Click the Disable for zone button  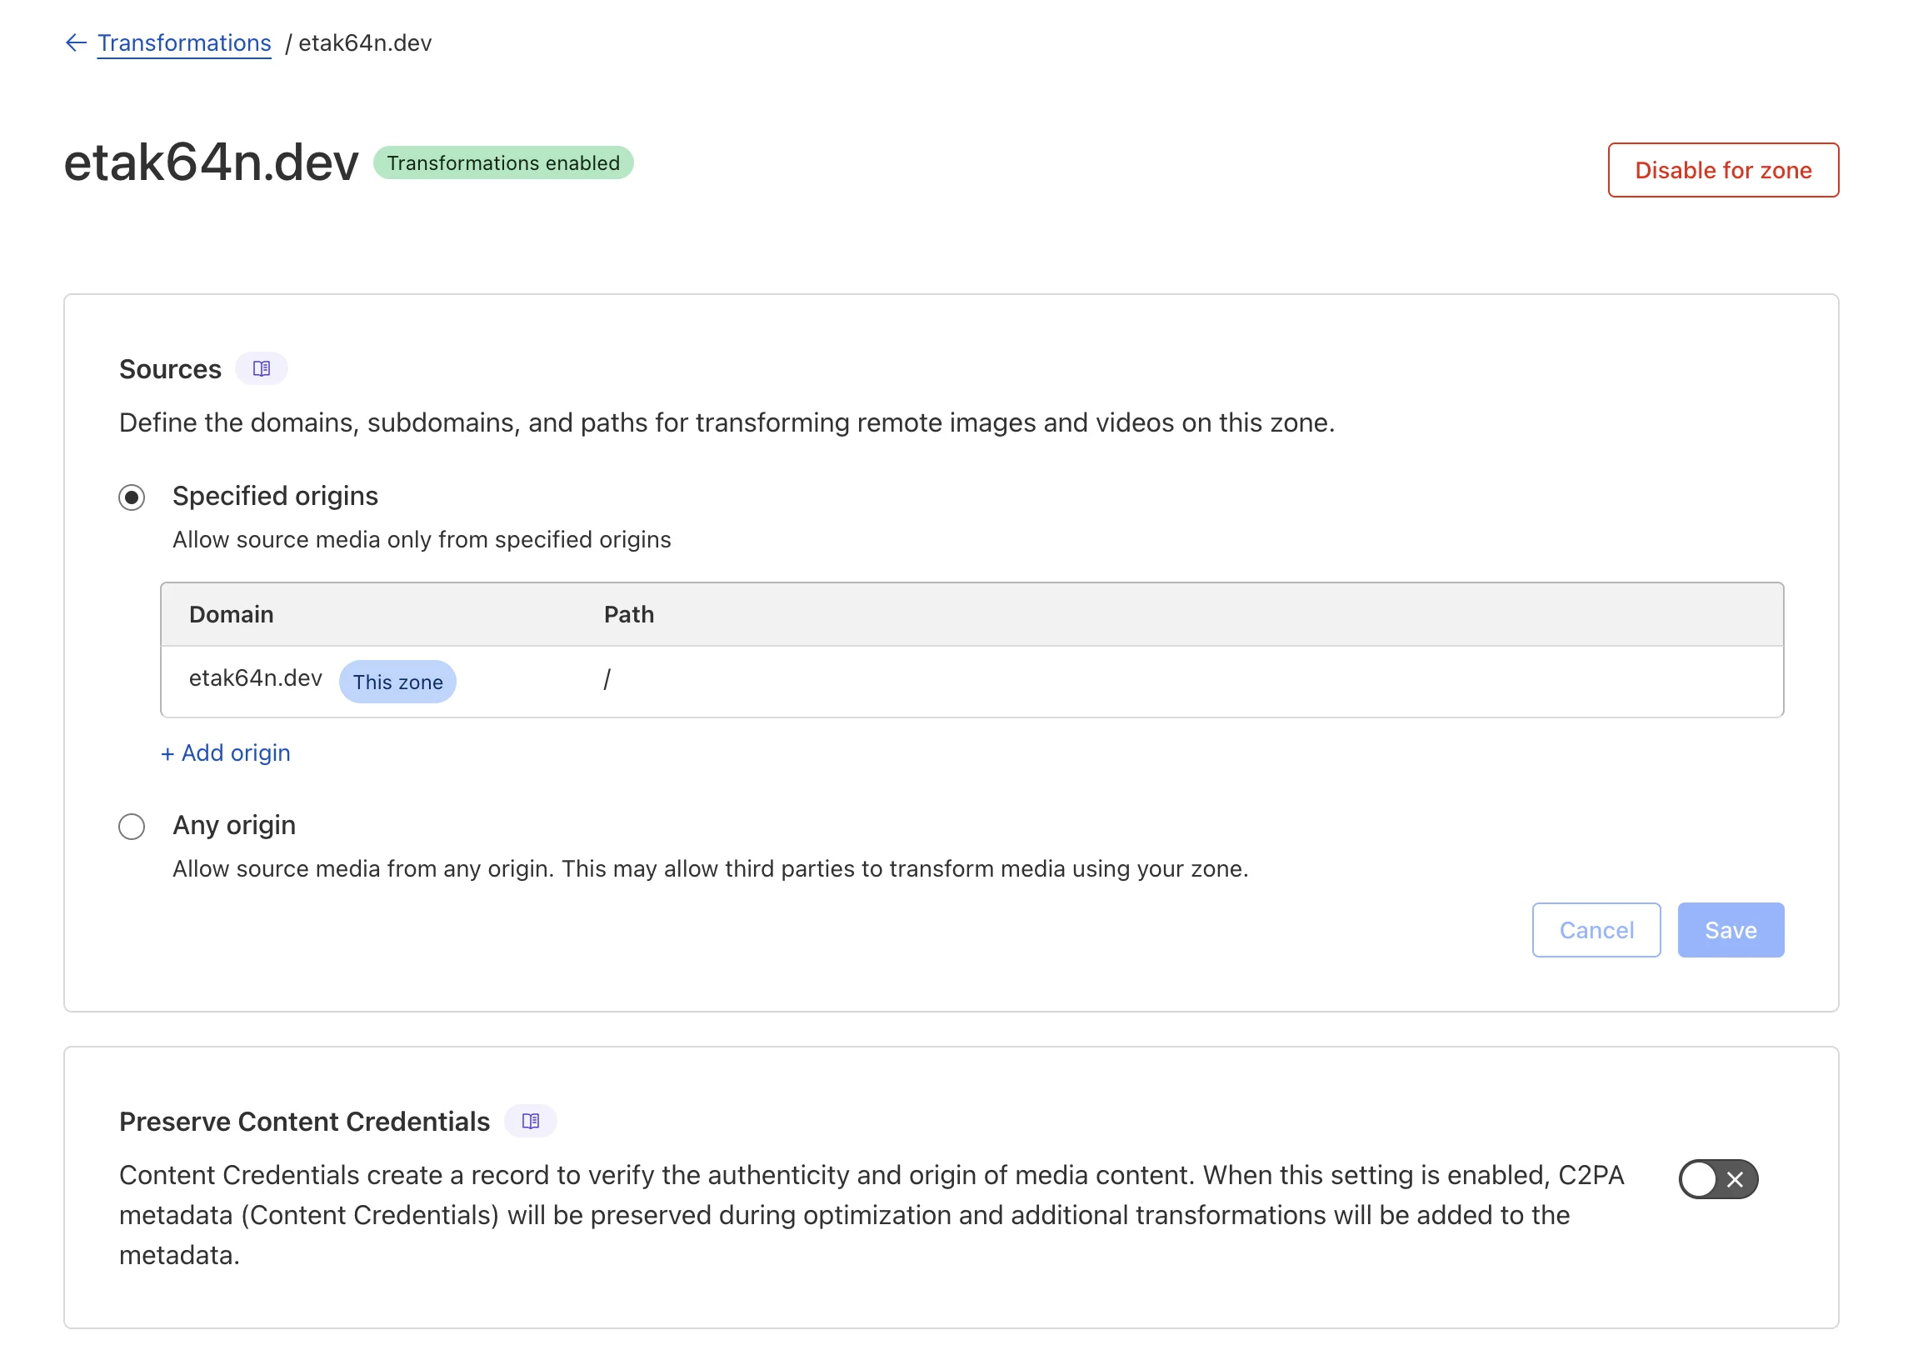1722,171
